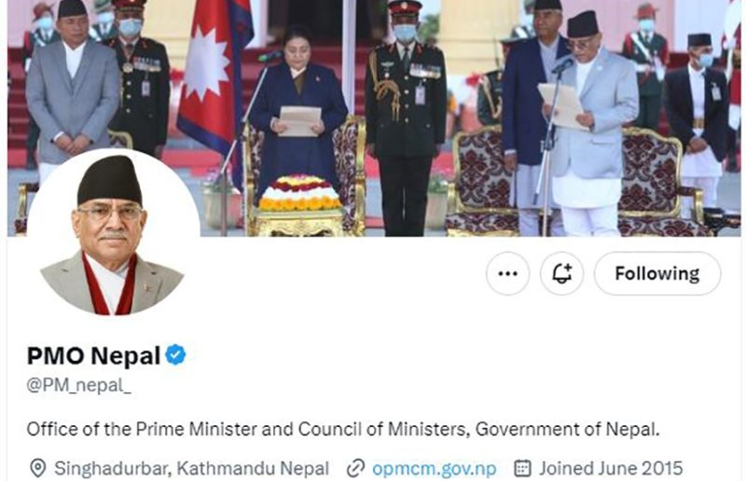Click the Office of the Prime Minister bio text

(343, 429)
